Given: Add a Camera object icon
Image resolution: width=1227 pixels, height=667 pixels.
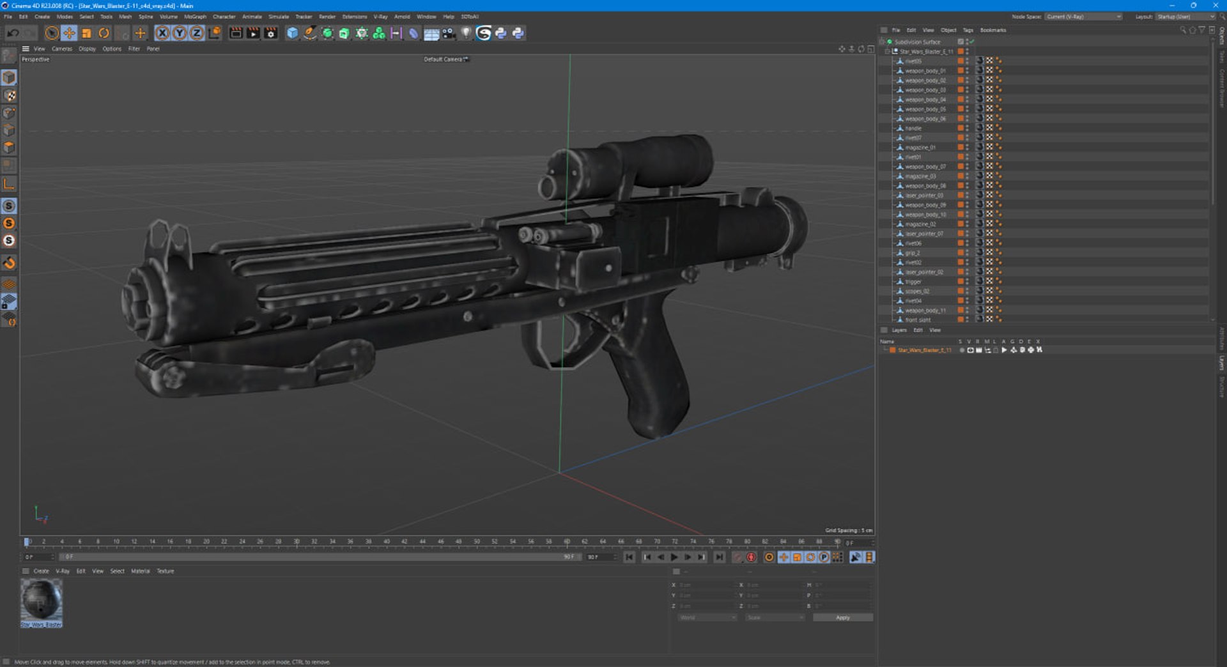Looking at the screenshot, I should 449,33.
